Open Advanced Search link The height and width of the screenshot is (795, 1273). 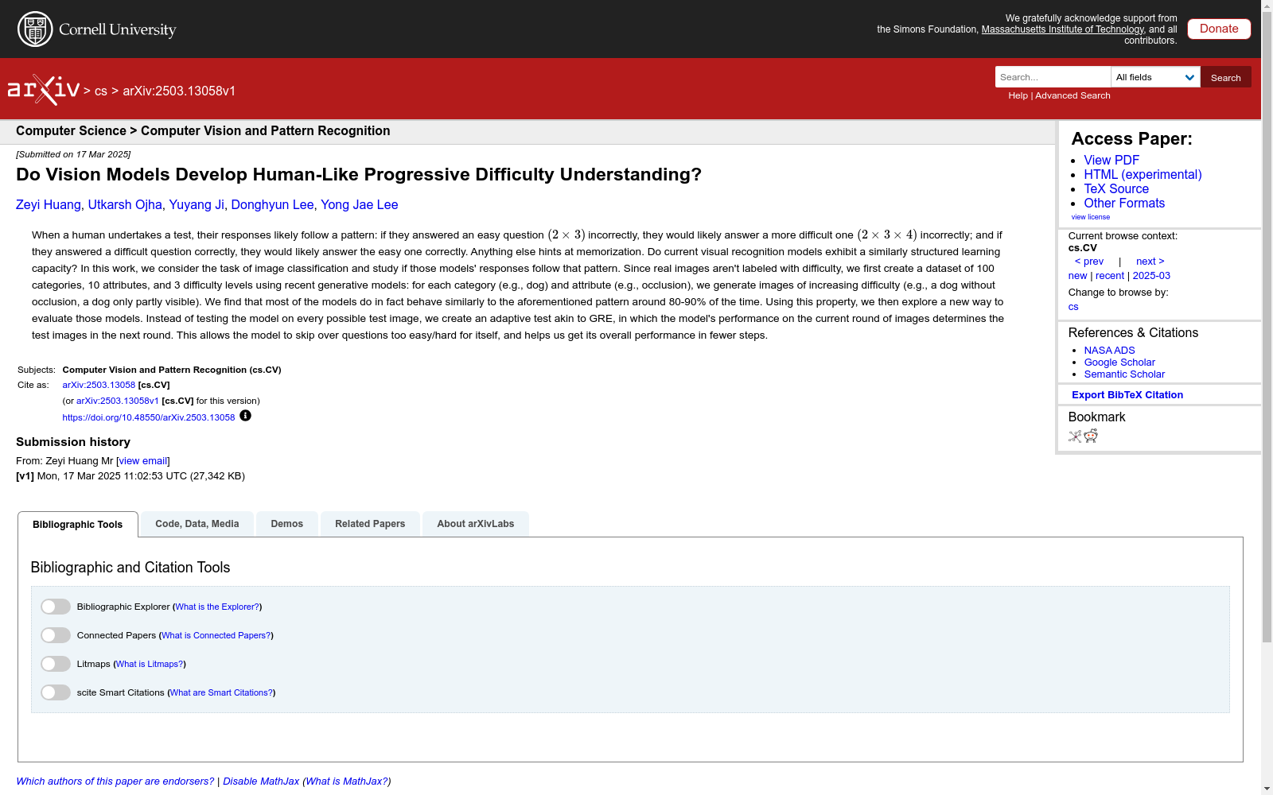[x=1073, y=95]
